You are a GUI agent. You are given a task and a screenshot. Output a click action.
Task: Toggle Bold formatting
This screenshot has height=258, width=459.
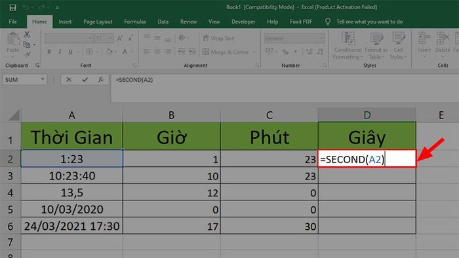49,52
